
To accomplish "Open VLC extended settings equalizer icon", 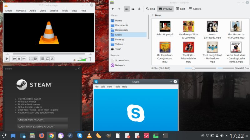I will 36,58.
